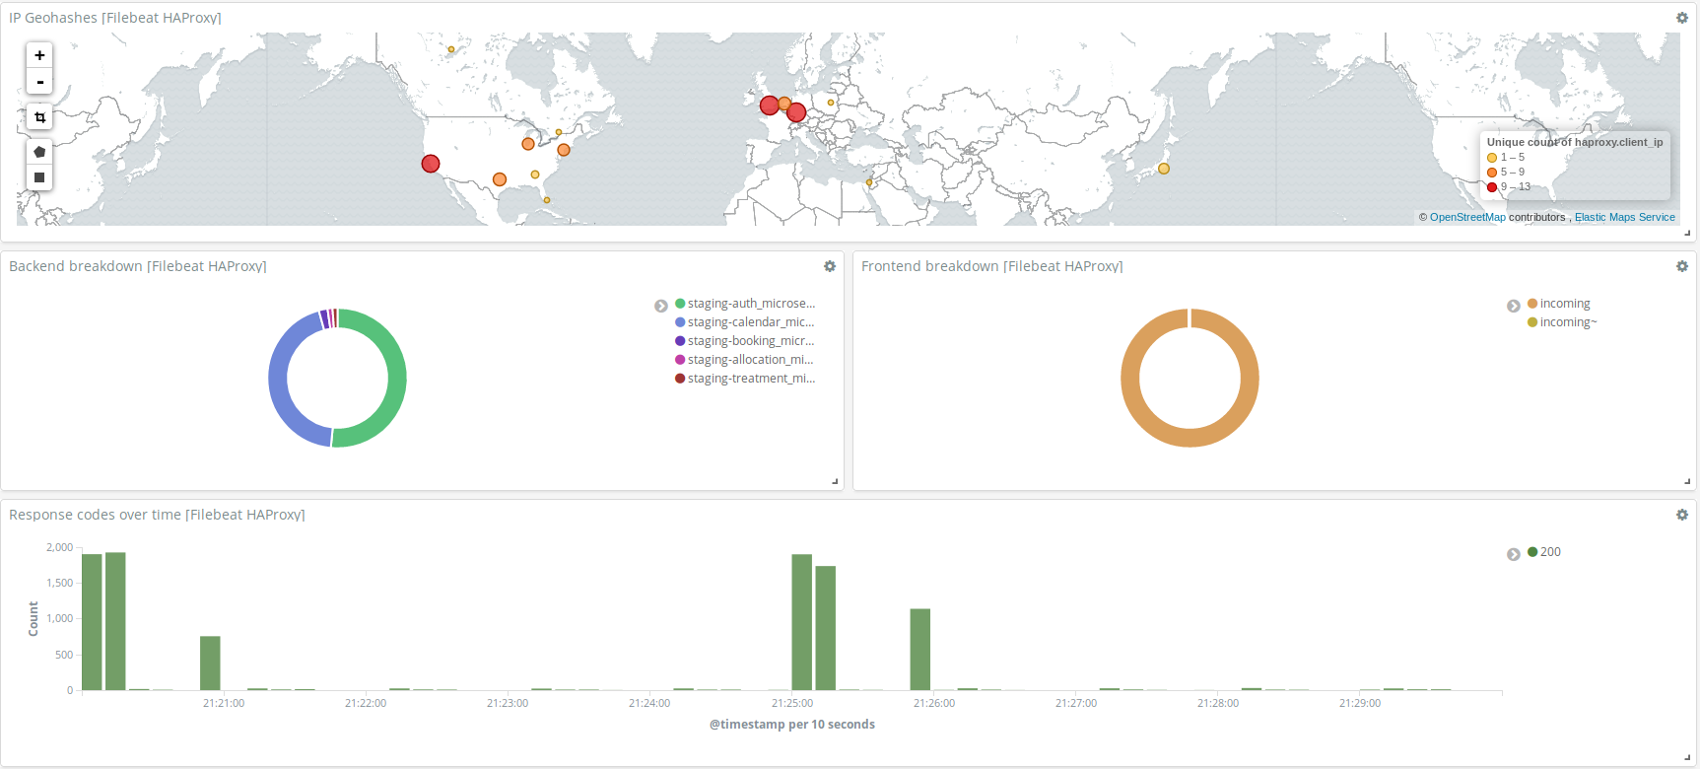Open Response codes panel settings gear
This screenshot has height=769, width=1700.
1681,515
